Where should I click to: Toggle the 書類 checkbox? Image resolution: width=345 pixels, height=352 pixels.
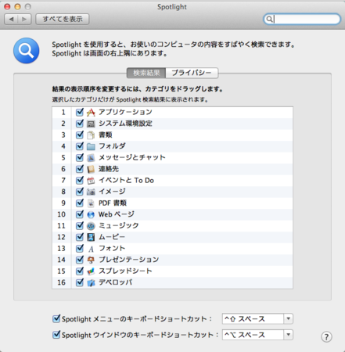tap(80, 135)
